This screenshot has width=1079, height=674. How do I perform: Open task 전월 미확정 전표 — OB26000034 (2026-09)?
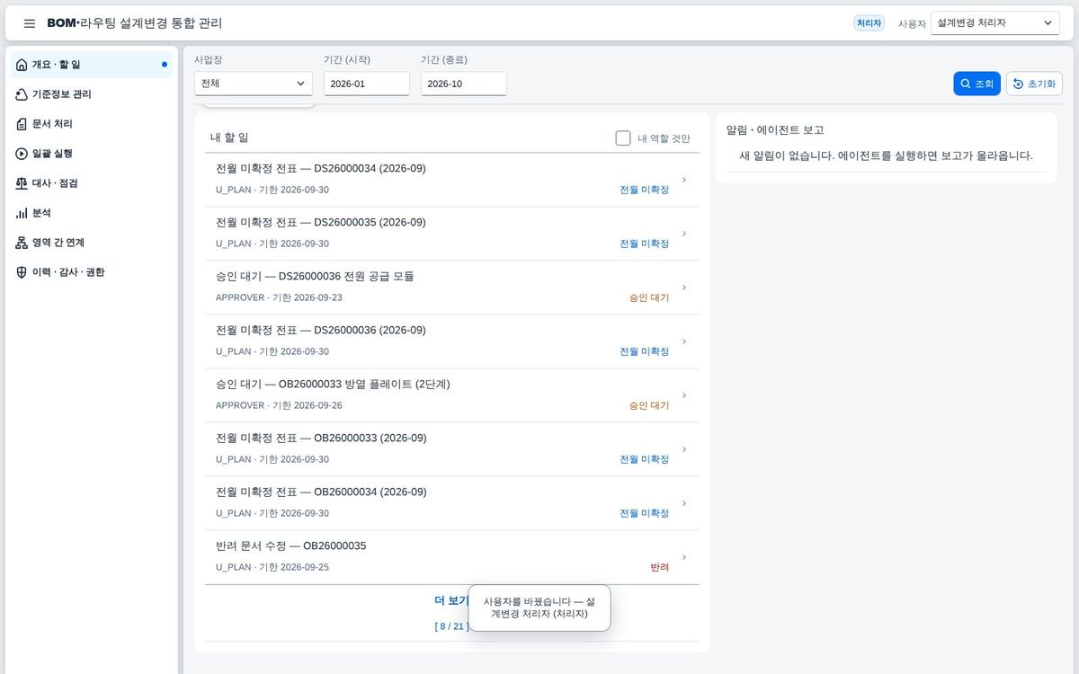(452, 503)
